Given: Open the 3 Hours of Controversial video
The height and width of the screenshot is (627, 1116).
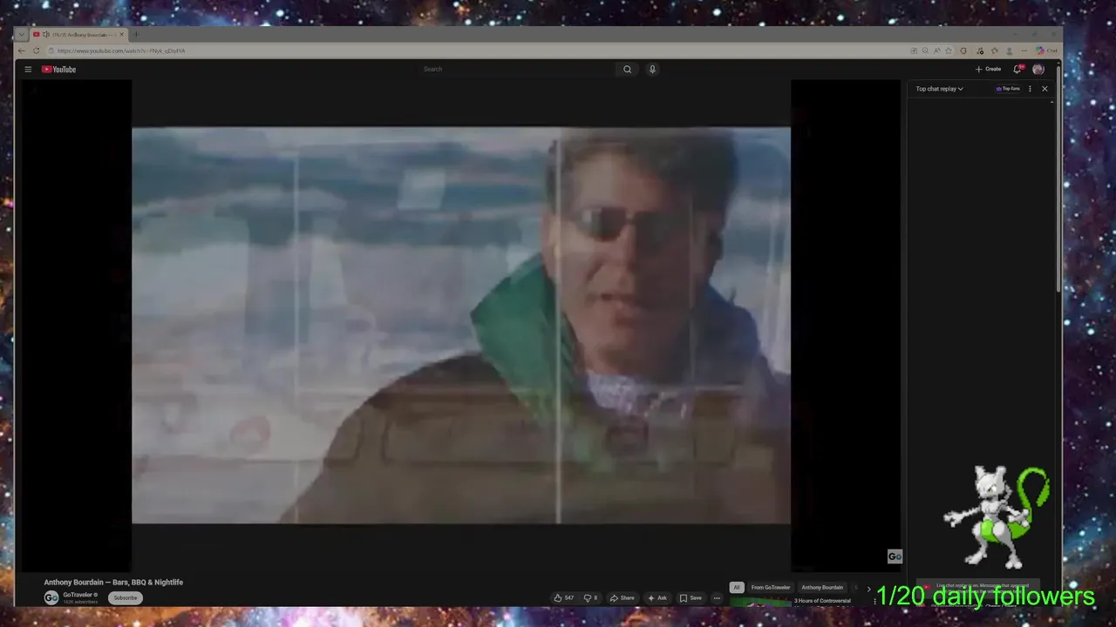Looking at the screenshot, I should (x=821, y=601).
